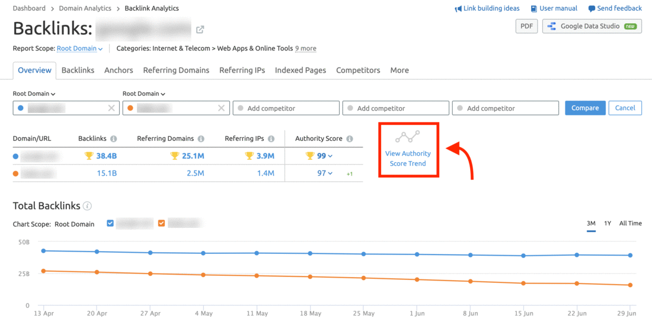The height and width of the screenshot is (325, 652).
Task: Export report with PDF button
Action: point(527,26)
